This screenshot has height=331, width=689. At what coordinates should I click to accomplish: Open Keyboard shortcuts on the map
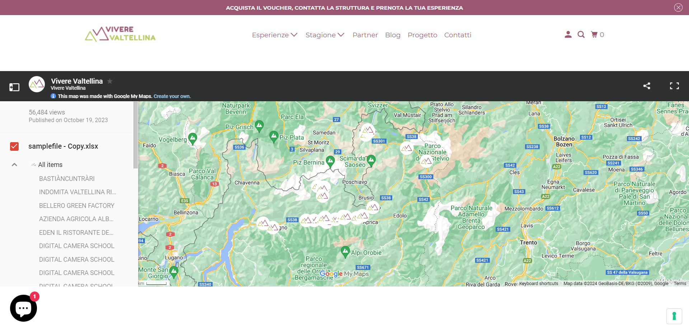(539, 284)
